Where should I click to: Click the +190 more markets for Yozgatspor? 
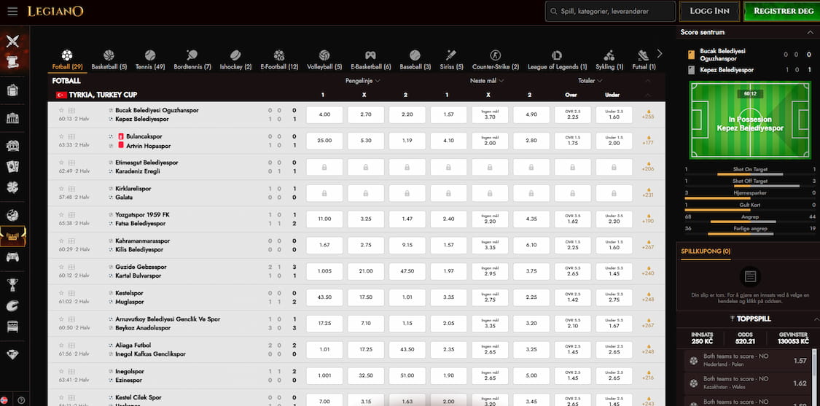tap(649, 219)
